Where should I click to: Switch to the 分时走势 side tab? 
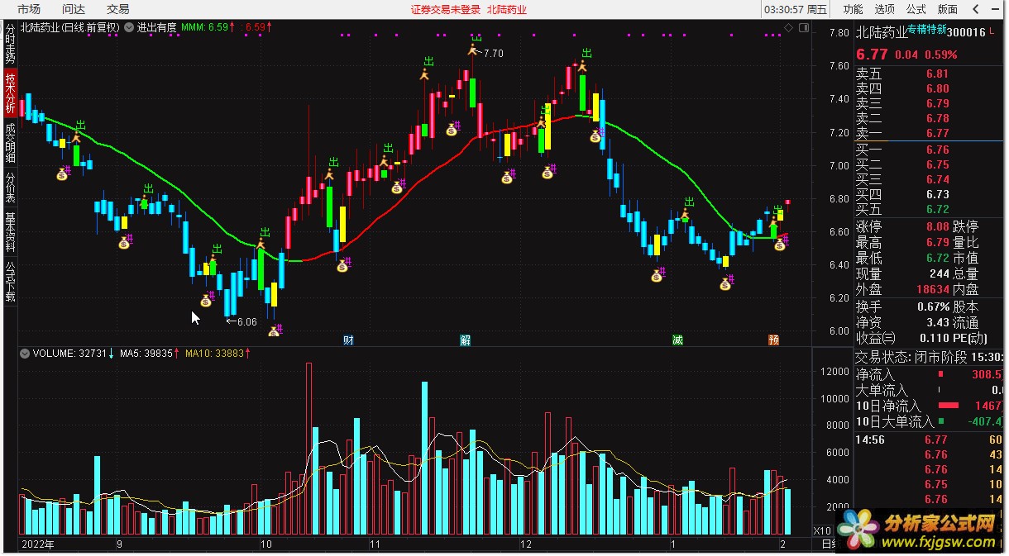tap(10, 45)
